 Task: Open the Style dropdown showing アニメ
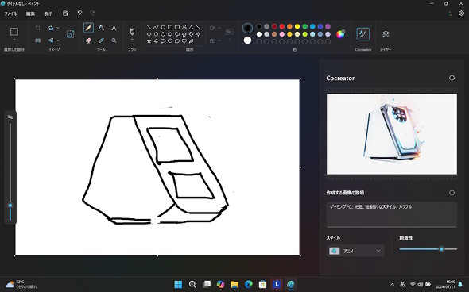coord(355,251)
